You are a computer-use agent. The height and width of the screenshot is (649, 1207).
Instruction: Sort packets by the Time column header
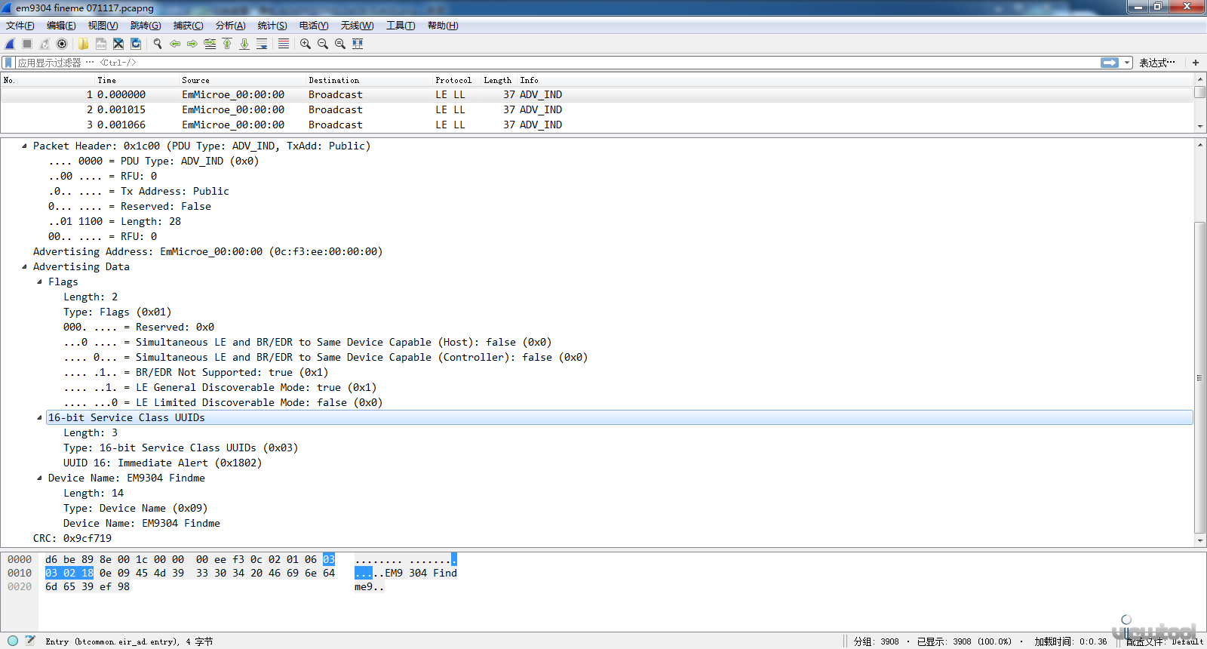click(137, 80)
